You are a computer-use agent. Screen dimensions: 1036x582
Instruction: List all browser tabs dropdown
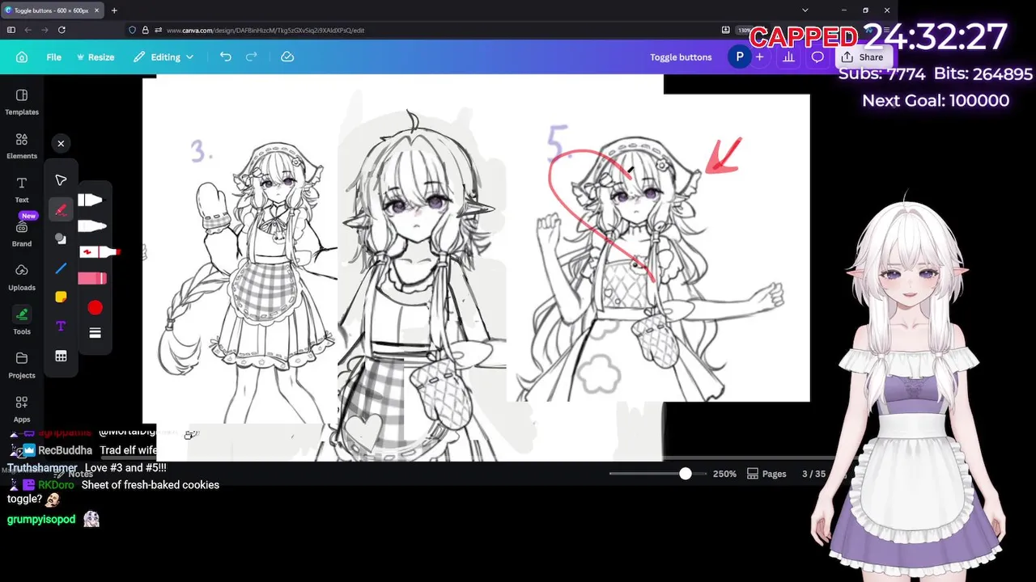coord(805,11)
